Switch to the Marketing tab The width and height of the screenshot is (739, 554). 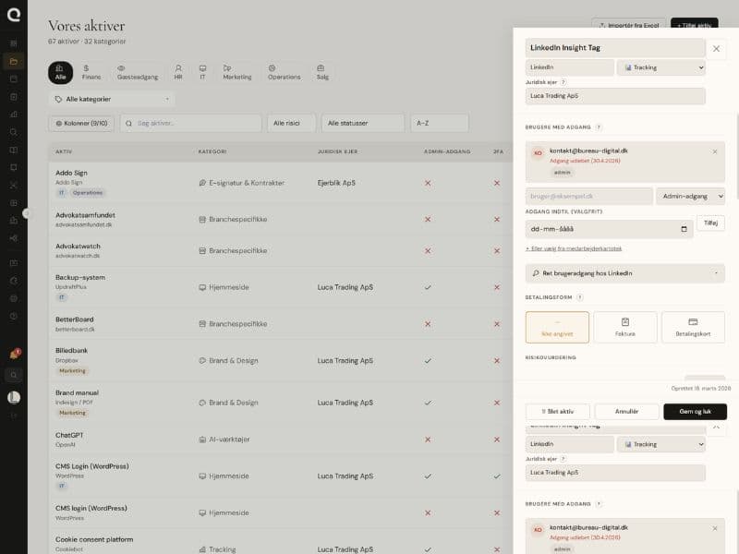(x=237, y=73)
